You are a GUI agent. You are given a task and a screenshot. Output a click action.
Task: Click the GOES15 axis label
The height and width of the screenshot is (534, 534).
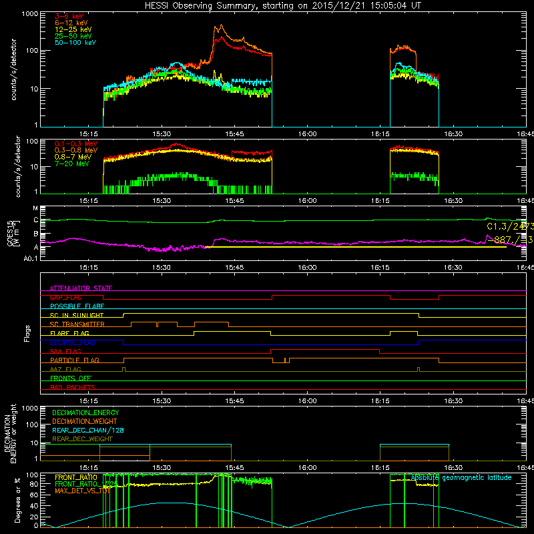[x=10, y=233]
